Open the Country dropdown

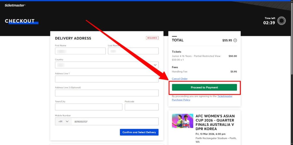(107, 65)
